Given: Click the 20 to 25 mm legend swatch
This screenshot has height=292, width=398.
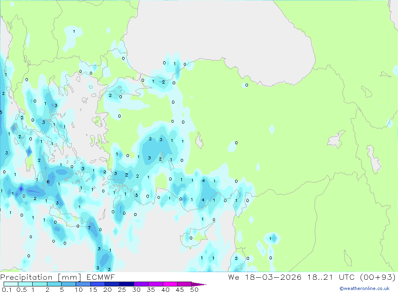Looking at the screenshot, I should (x=112, y=284).
